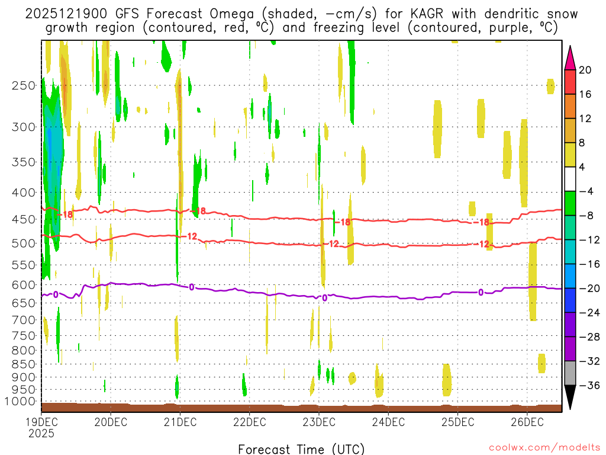
Task: Click the colorbar value label -20
Action: [x=589, y=289]
